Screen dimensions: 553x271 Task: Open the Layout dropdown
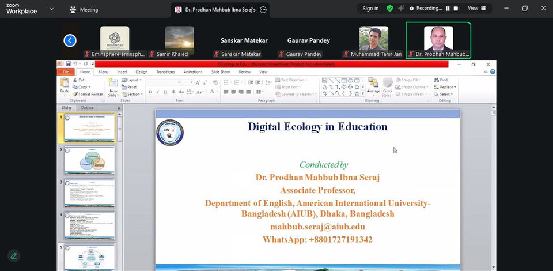pos(131,80)
